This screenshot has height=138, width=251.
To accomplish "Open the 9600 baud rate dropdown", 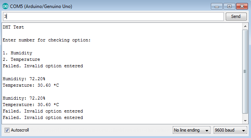I will point(230,130).
